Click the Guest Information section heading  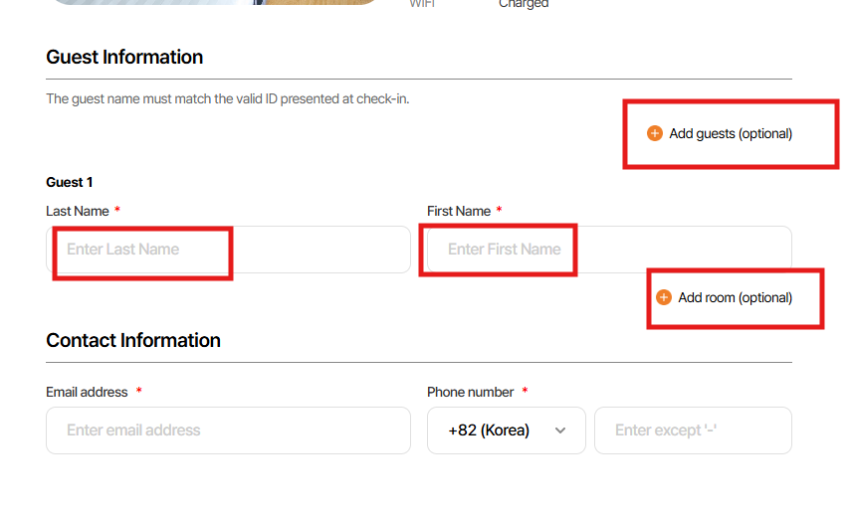[124, 57]
